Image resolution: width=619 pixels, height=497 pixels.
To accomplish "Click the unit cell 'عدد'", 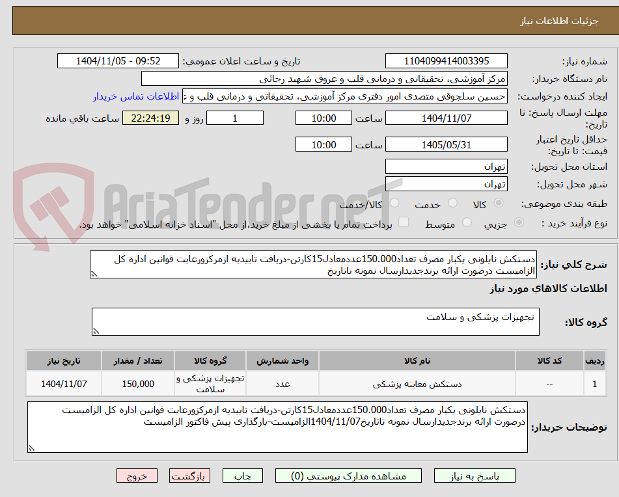I will pos(282,384).
